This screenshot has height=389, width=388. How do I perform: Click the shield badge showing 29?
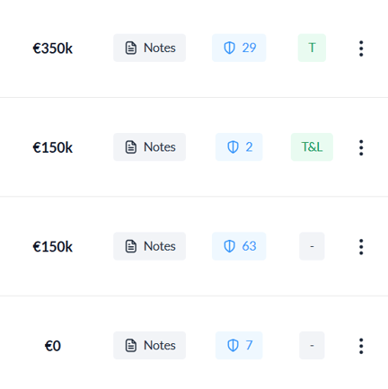239,48
